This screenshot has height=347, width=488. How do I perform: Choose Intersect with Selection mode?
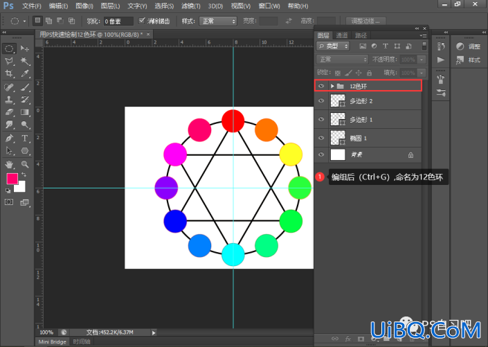[71, 21]
